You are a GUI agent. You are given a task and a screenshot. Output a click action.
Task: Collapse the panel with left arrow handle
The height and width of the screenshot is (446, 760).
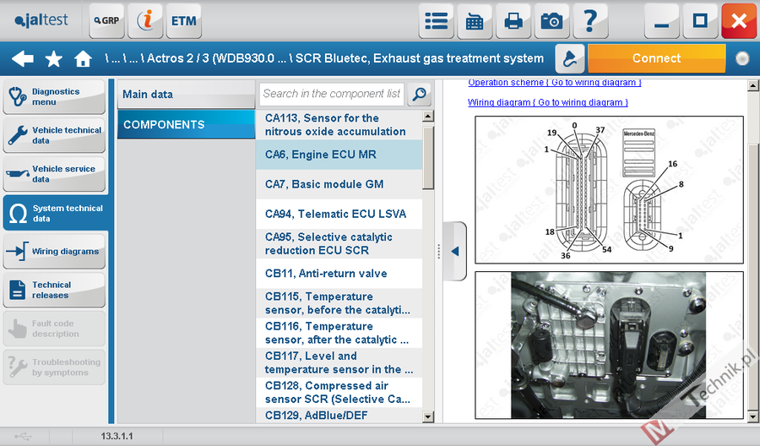[x=455, y=251]
